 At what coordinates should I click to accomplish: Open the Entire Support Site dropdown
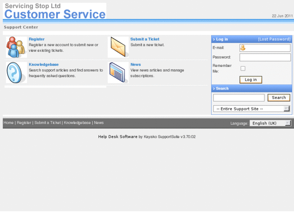(x=252, y=109)
